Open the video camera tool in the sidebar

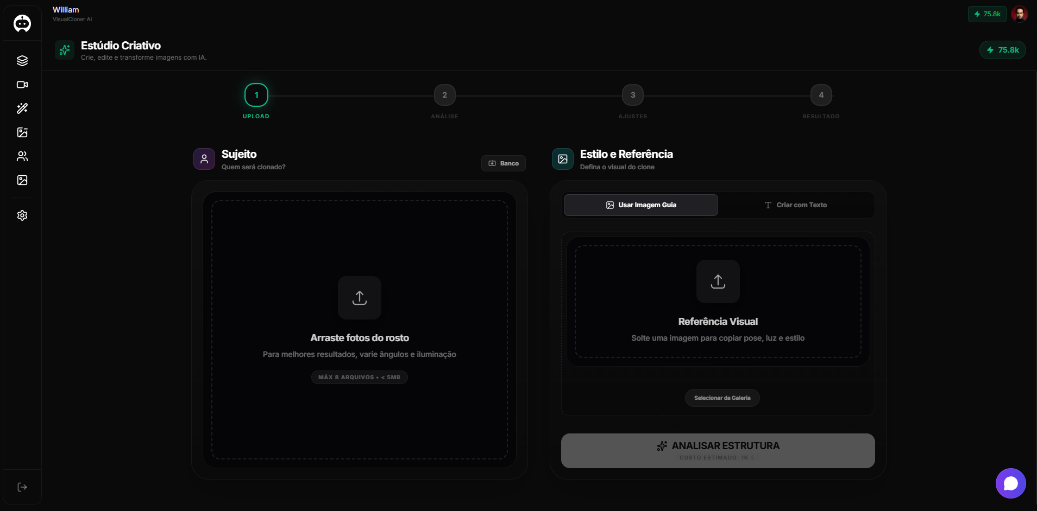[x=22, y=85]
